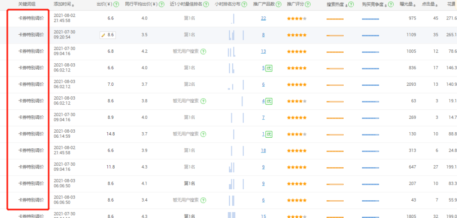The height and width of the screenshot is (218, 457).
Task: Click the 优 badge beside product count 5
Action: [269, 68]
